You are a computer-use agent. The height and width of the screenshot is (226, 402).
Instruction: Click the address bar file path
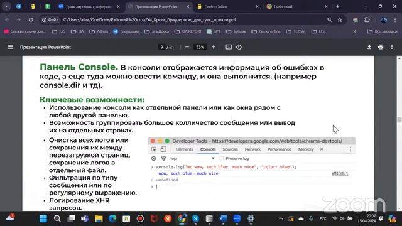(149, 19)
